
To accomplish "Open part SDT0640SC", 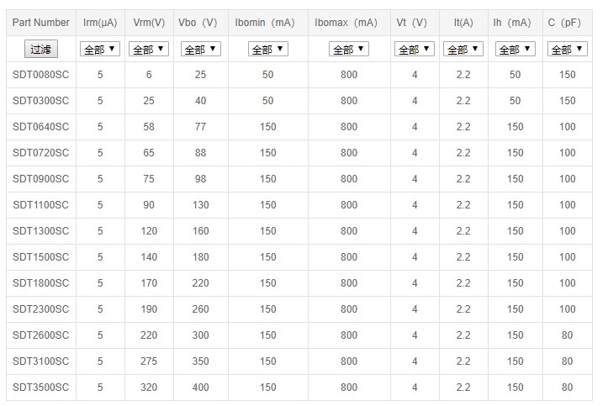I will [x=41, y=128].
